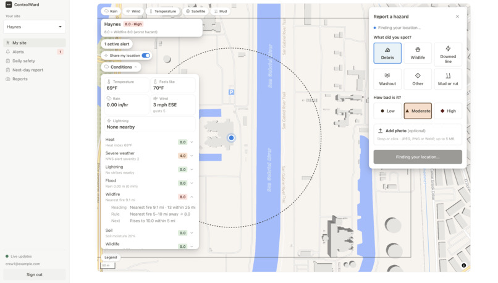Click the blue location marker on map
Viewport: 498px width, 283px height.
[231, 138]
